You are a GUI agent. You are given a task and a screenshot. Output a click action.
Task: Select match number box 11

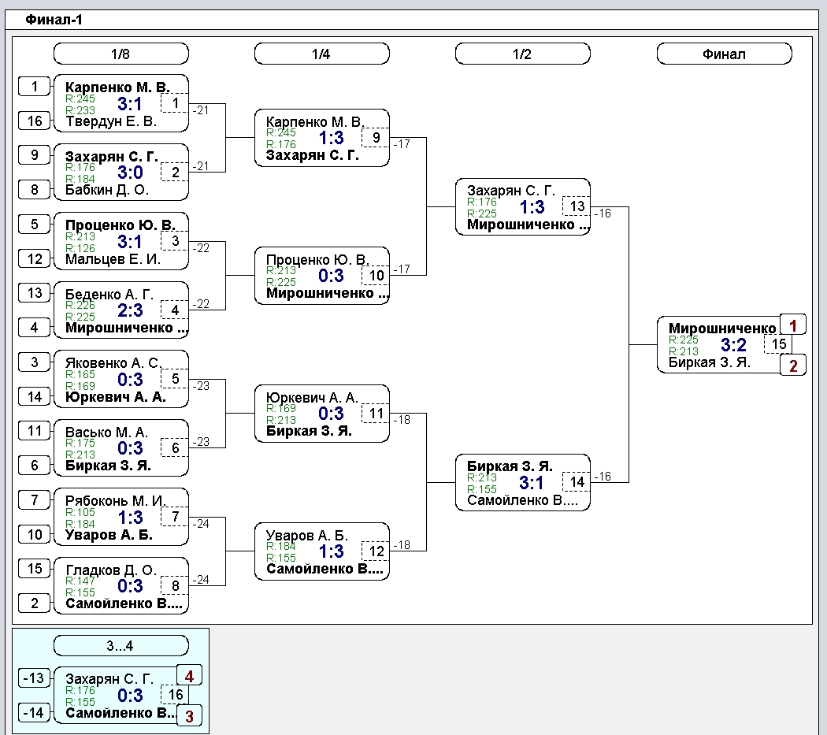pos(376,413)
